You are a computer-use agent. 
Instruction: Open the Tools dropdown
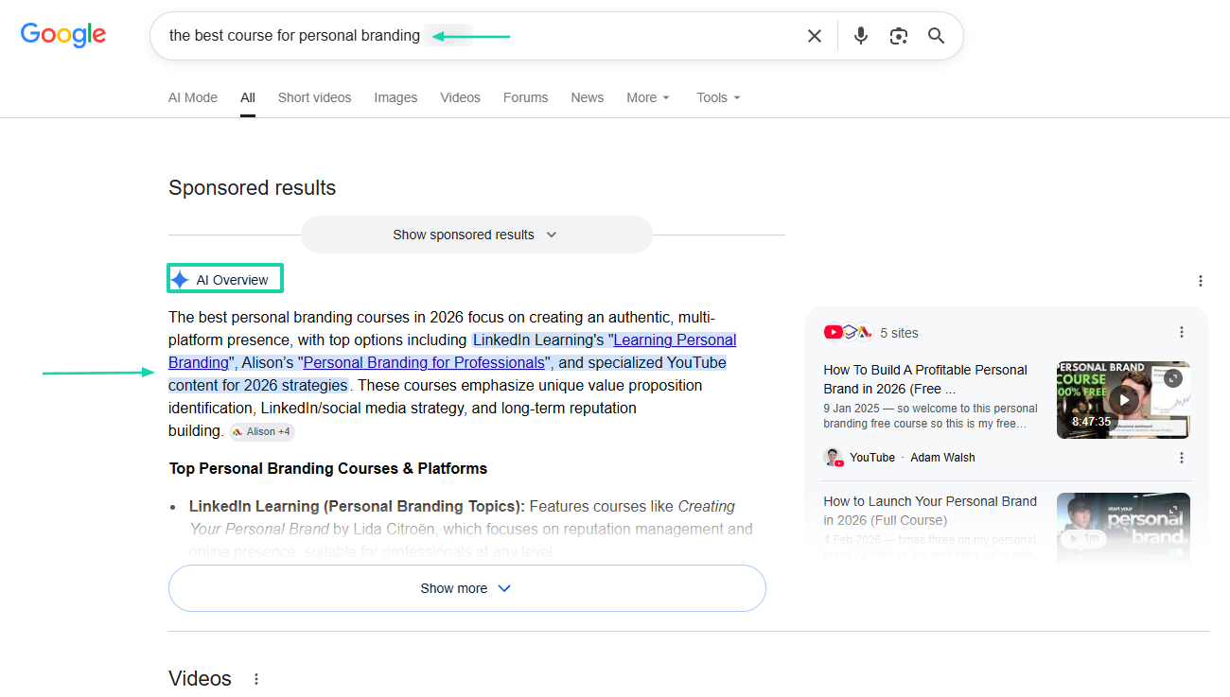click(x=719, y=97)
